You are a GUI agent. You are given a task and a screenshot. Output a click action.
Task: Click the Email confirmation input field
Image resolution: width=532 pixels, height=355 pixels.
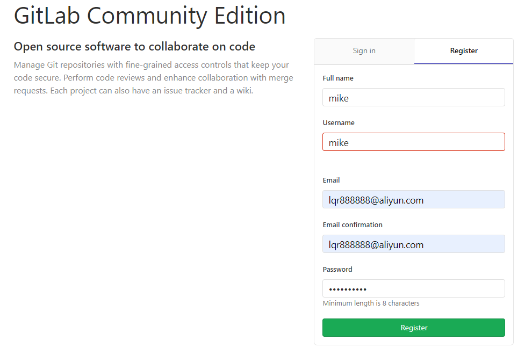[414, 244]
